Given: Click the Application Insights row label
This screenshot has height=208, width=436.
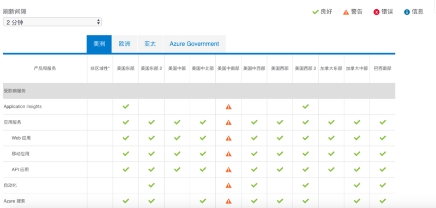Looking at the screenshot, I should (22, 107).
